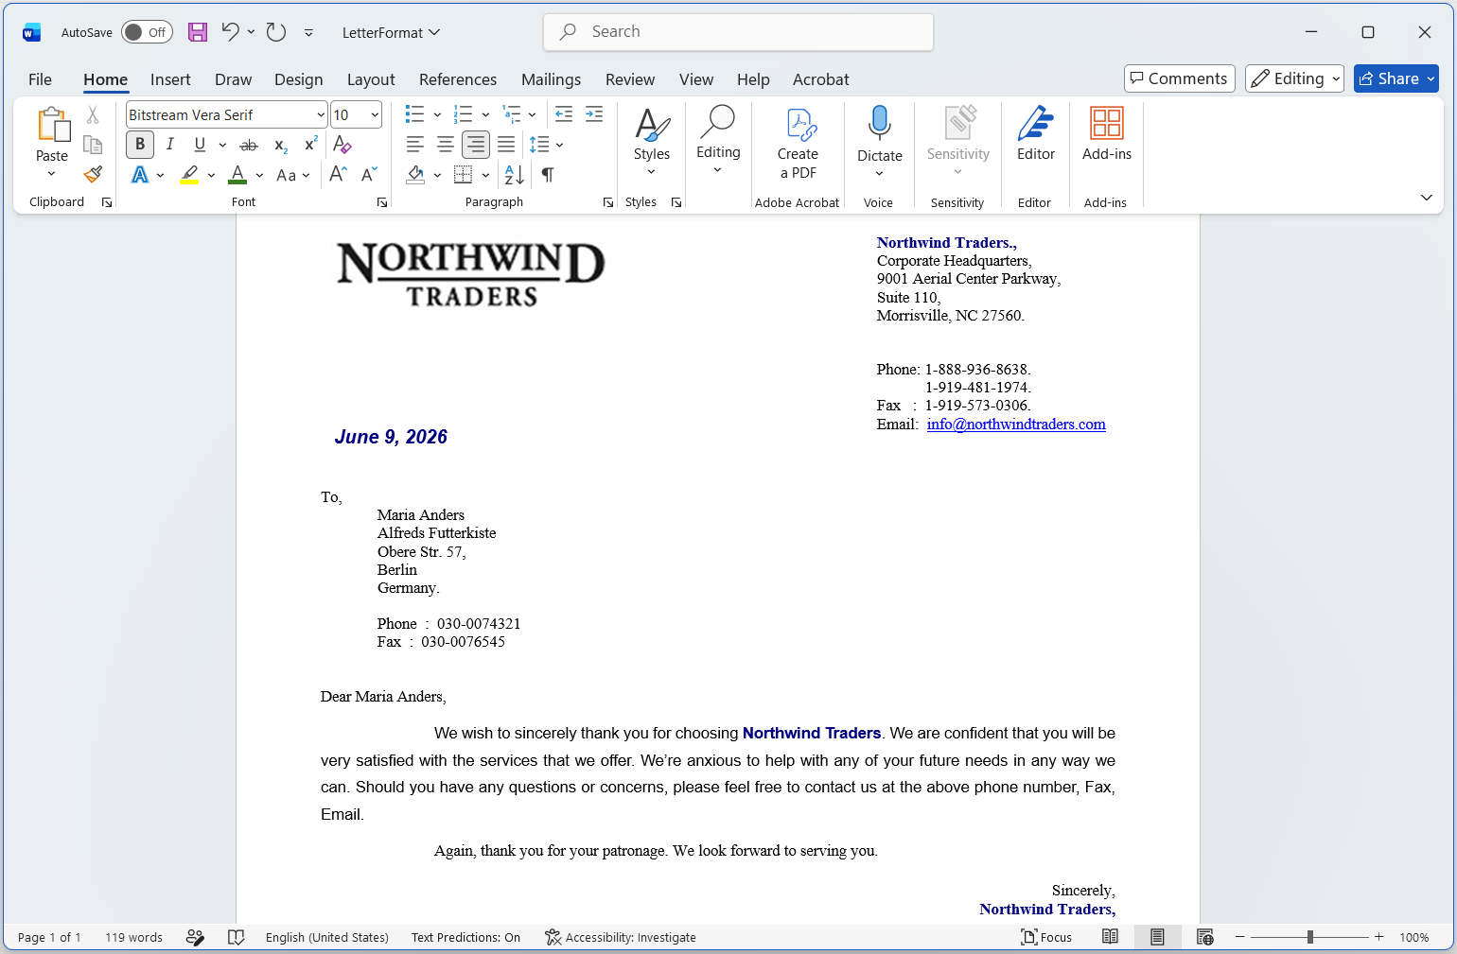Viewport: 1457px width, 954px height.
Task: Switch to Print Layout view
Action: 1157,937
